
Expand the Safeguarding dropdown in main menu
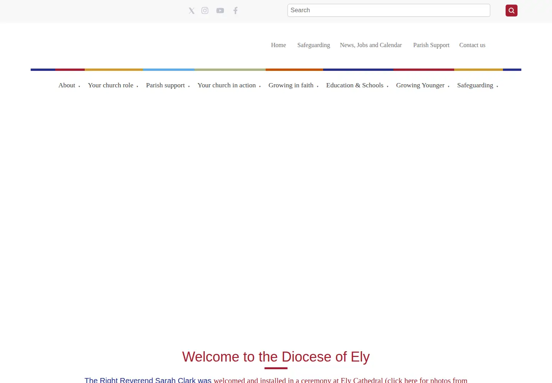pos(478,85)
